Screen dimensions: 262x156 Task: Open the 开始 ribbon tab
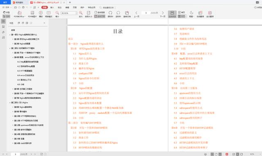coord(45,7)
